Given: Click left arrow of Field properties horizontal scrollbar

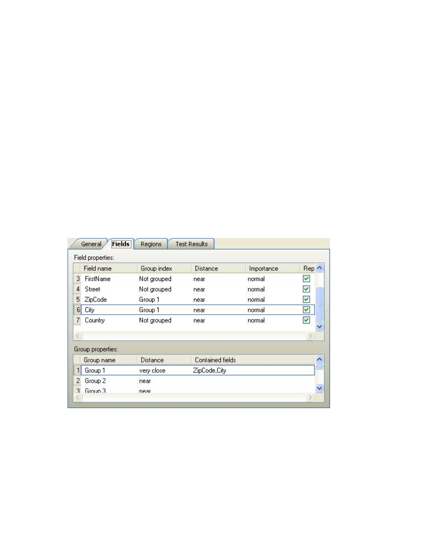Looking at the screenshot, I should (x=78, y=336).
